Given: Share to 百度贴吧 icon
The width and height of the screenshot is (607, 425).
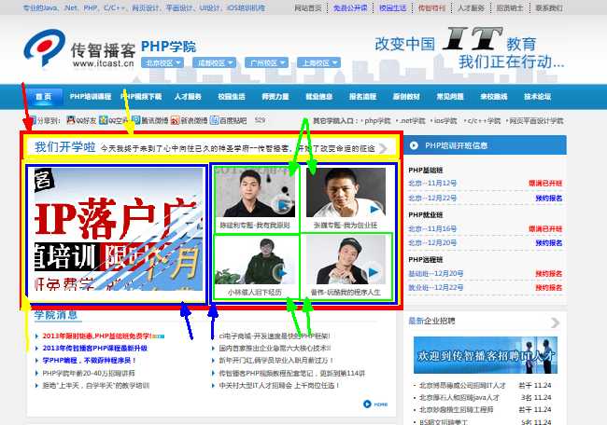Looking at the screenshot, I should 214,120.
